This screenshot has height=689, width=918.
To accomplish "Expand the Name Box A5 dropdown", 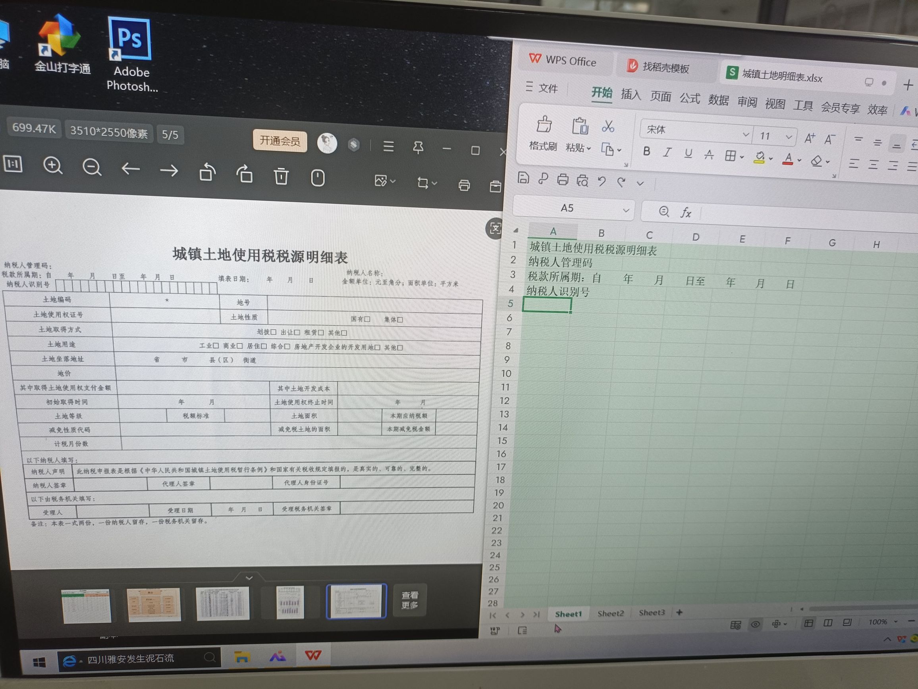I will point(626,211).
